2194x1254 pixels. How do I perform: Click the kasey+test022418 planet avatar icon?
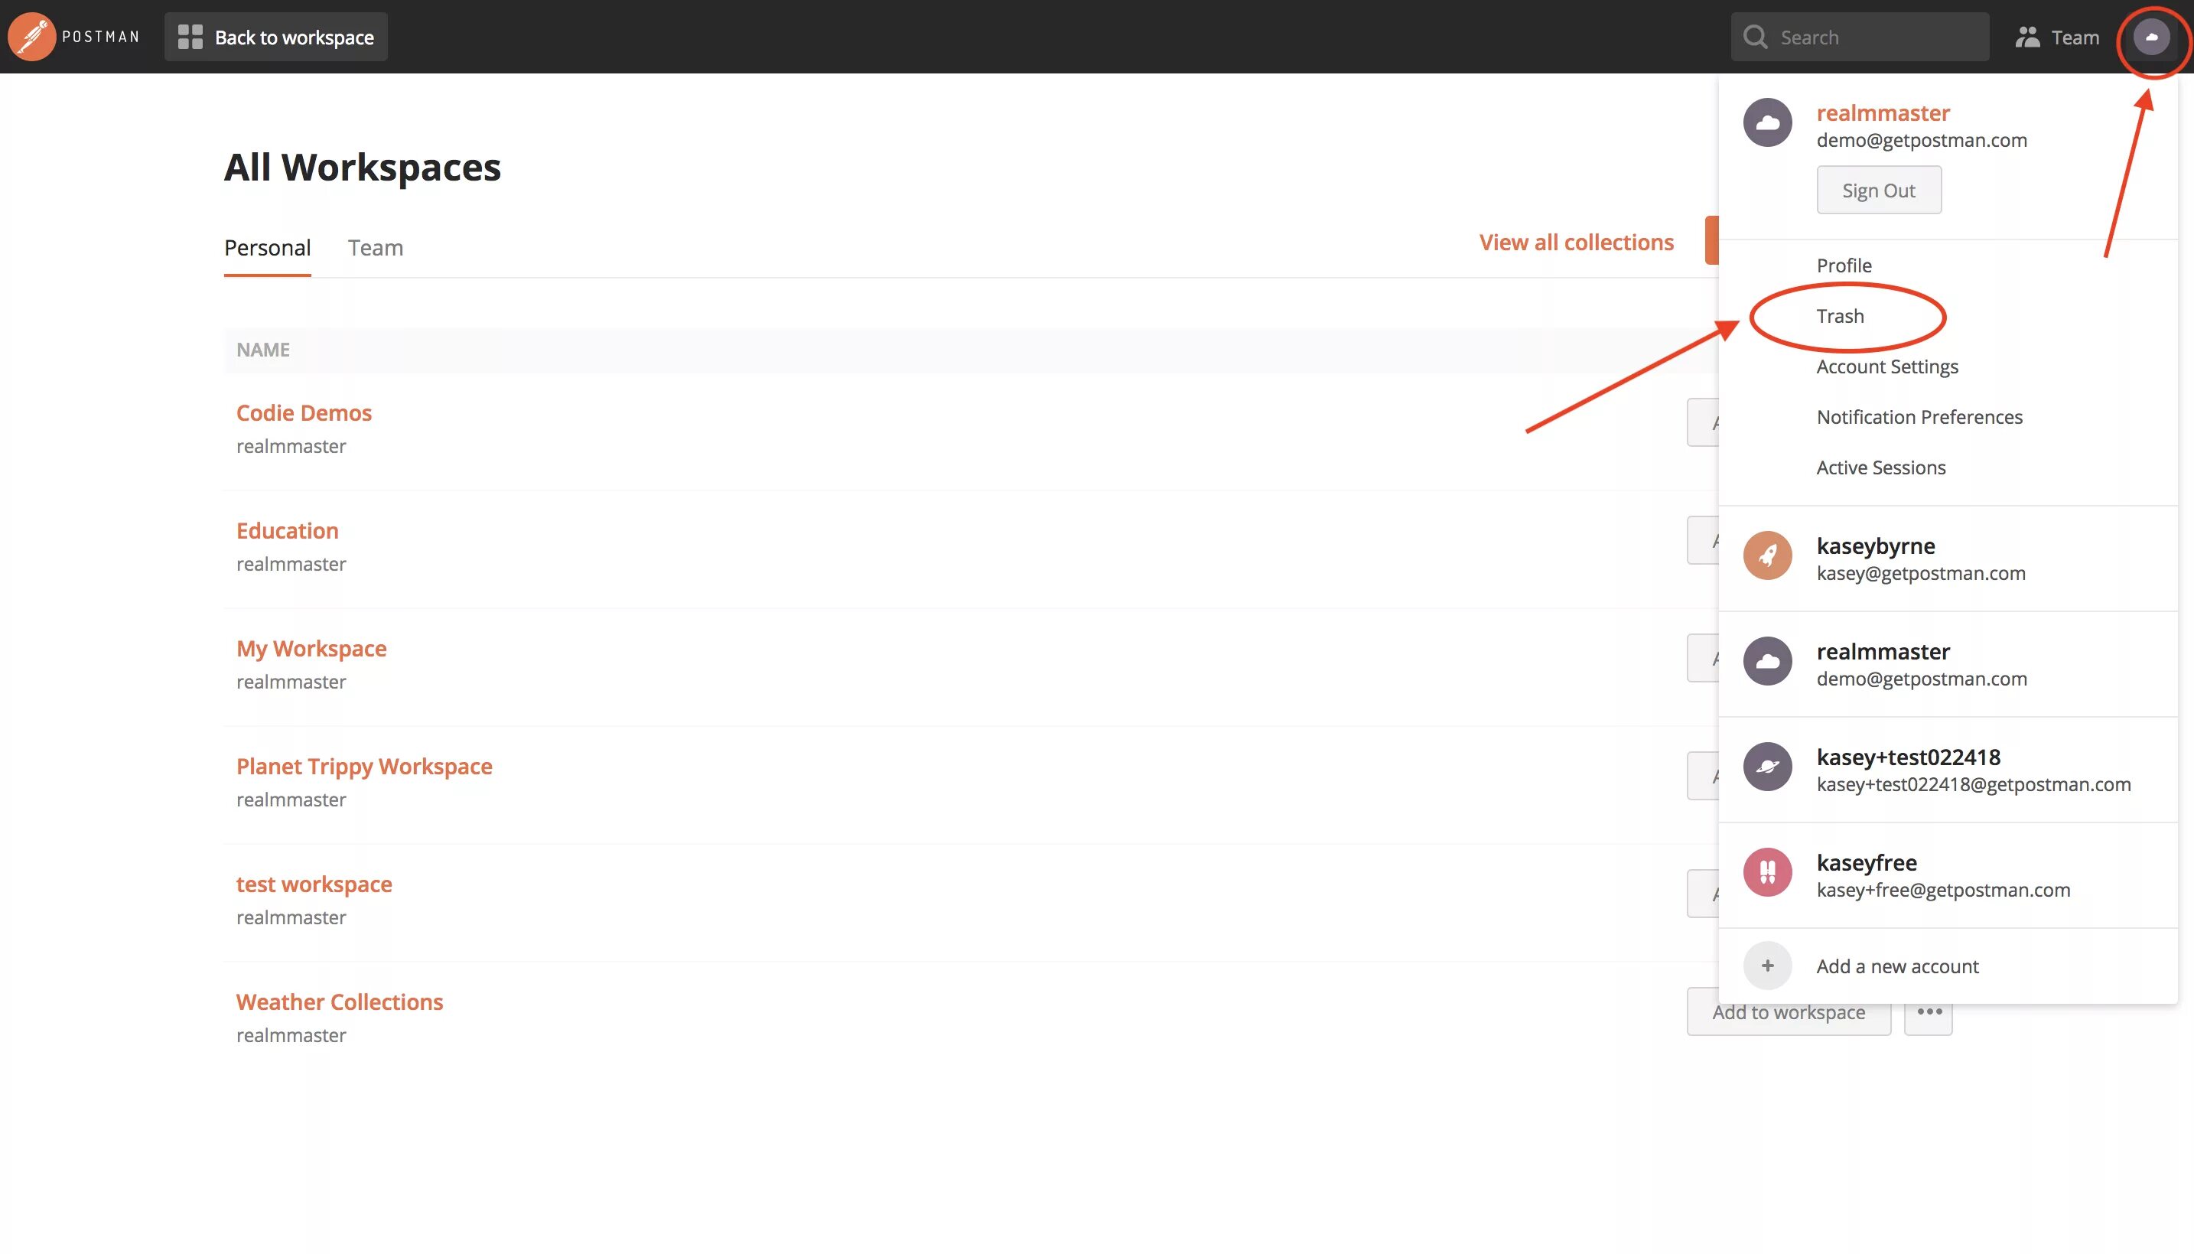1767,767
